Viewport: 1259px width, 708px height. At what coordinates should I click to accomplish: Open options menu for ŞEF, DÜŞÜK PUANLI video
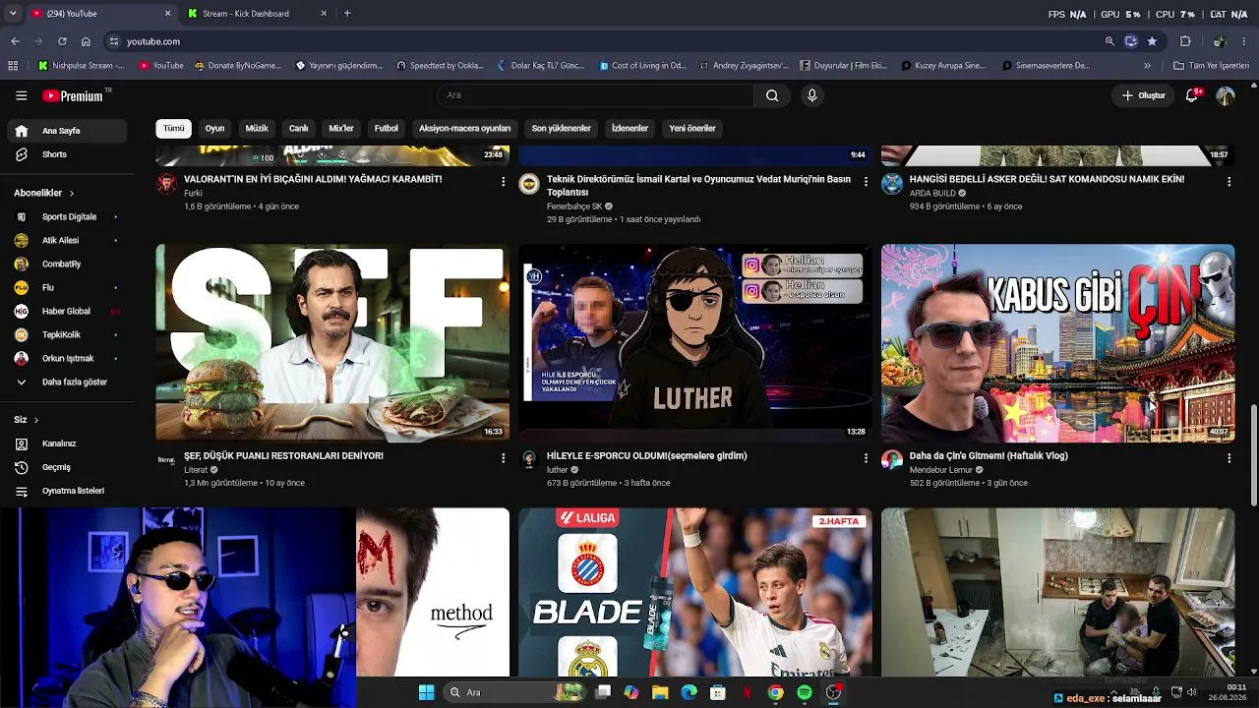[x=503, y=458]
